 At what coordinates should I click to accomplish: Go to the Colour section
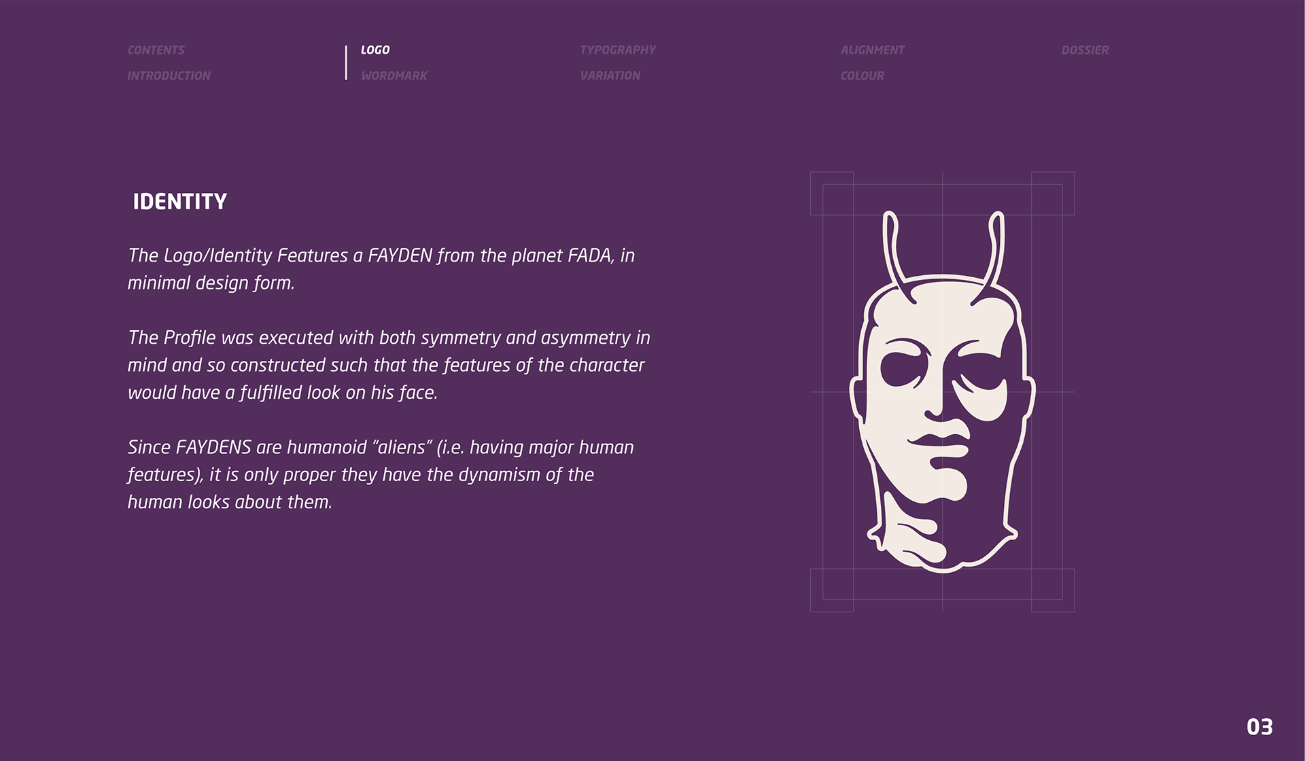862,76
